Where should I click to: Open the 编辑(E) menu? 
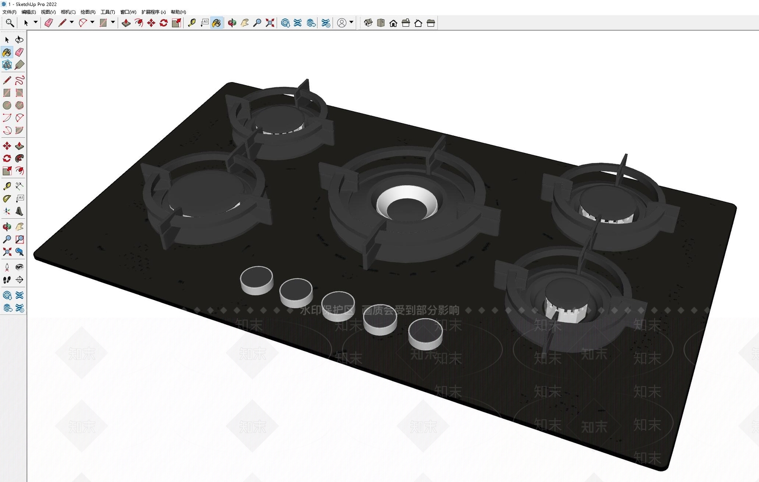(28, 12)
